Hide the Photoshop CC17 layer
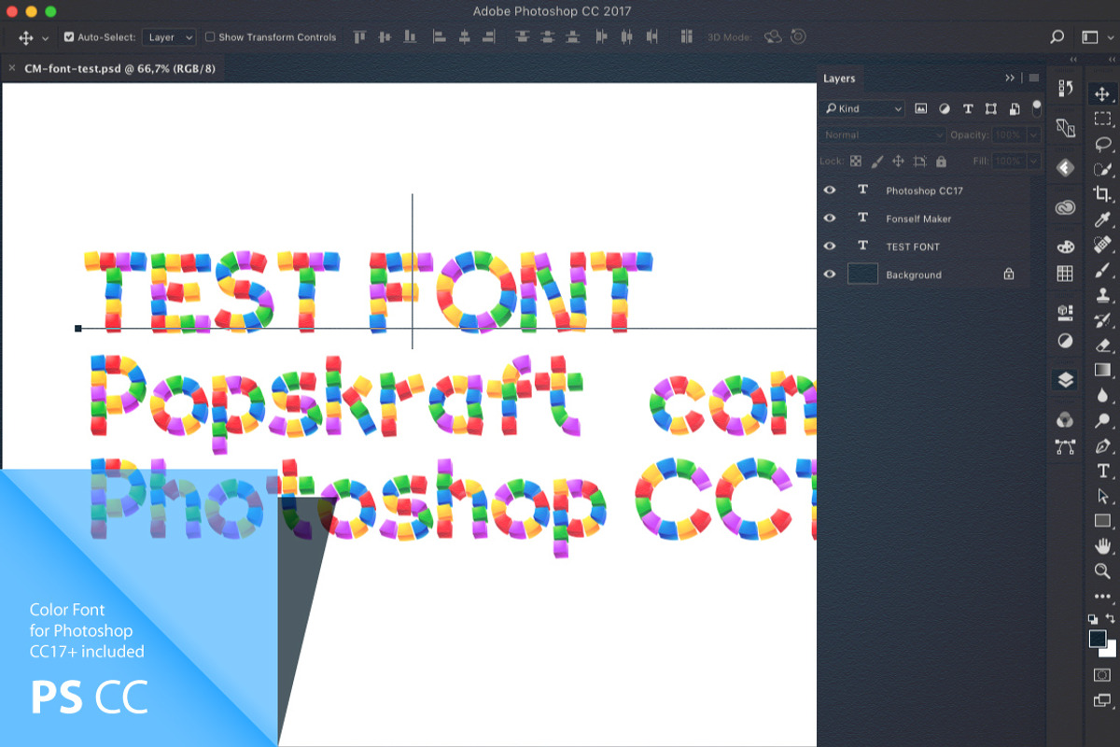Image resolution: width=1120 pixels, height=747 pixels. coord(830,190)
